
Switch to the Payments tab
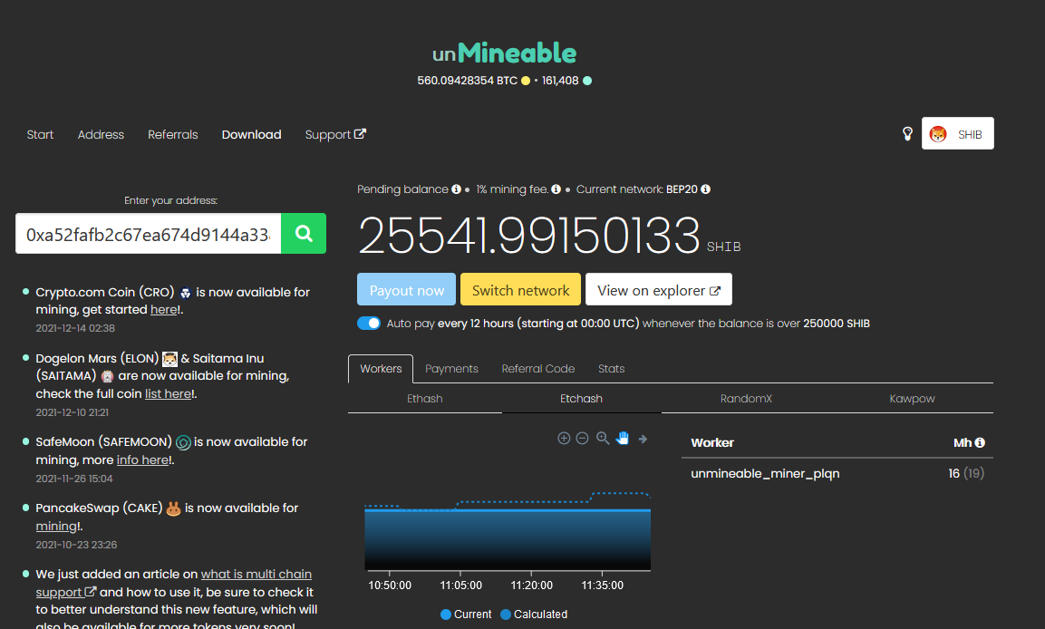[451, 369]
